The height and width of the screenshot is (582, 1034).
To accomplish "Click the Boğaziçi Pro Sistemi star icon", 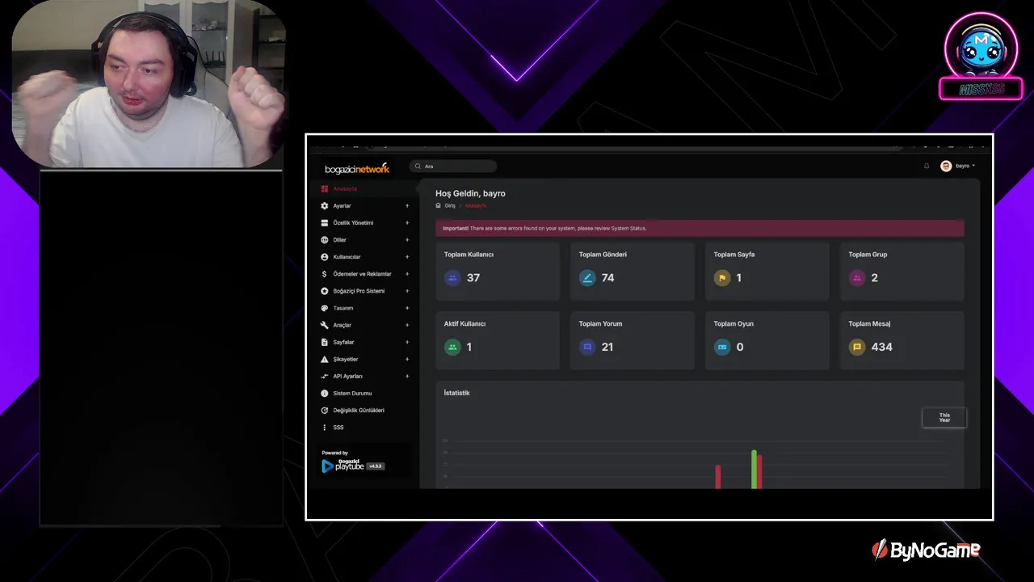I will (x=325, y=291).
